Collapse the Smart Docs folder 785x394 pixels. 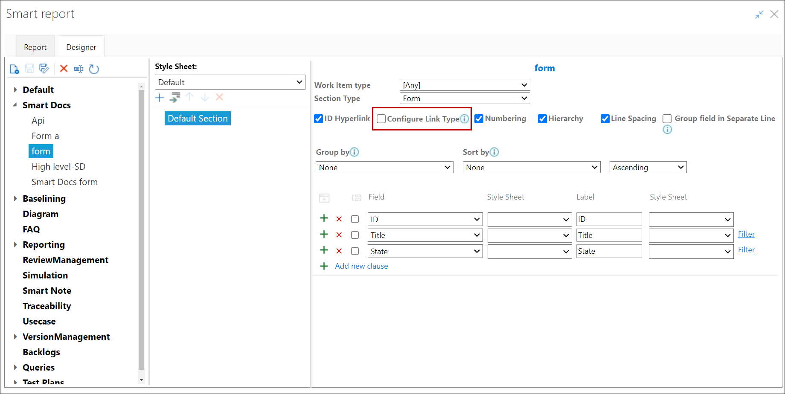point(15,105)
